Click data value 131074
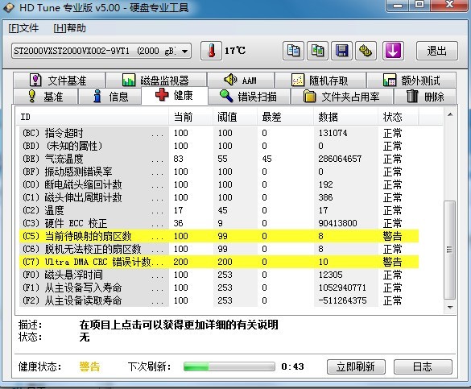Screen dimensions: 471x389 pos(333,133)
